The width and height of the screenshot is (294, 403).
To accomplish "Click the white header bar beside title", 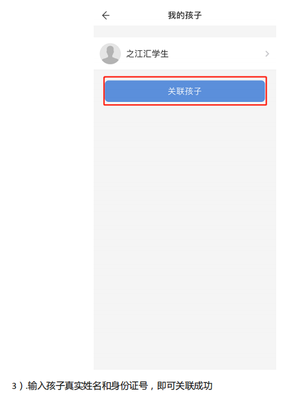I will (x=239, y=15).
